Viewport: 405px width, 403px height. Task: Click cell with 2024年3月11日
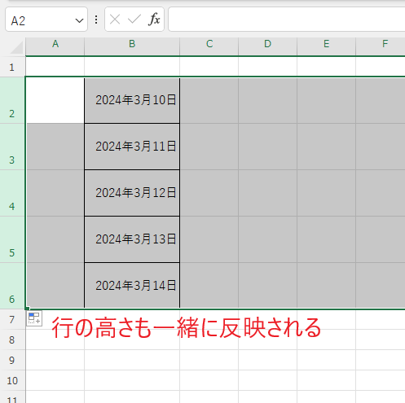click(132, 147)
